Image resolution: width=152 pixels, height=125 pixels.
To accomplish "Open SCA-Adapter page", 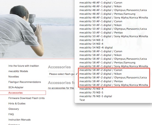I will [16, 87].
